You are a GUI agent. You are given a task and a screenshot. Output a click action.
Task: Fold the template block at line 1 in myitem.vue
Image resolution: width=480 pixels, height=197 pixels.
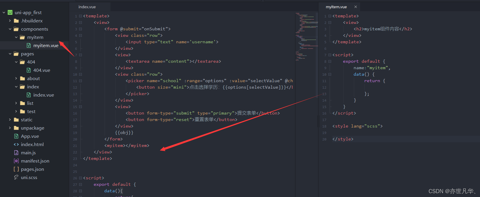click(x=330, y=16)
